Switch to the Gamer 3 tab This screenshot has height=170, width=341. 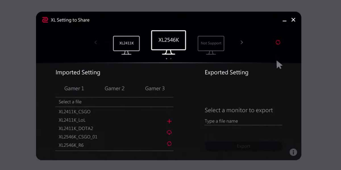click(155, 88)
